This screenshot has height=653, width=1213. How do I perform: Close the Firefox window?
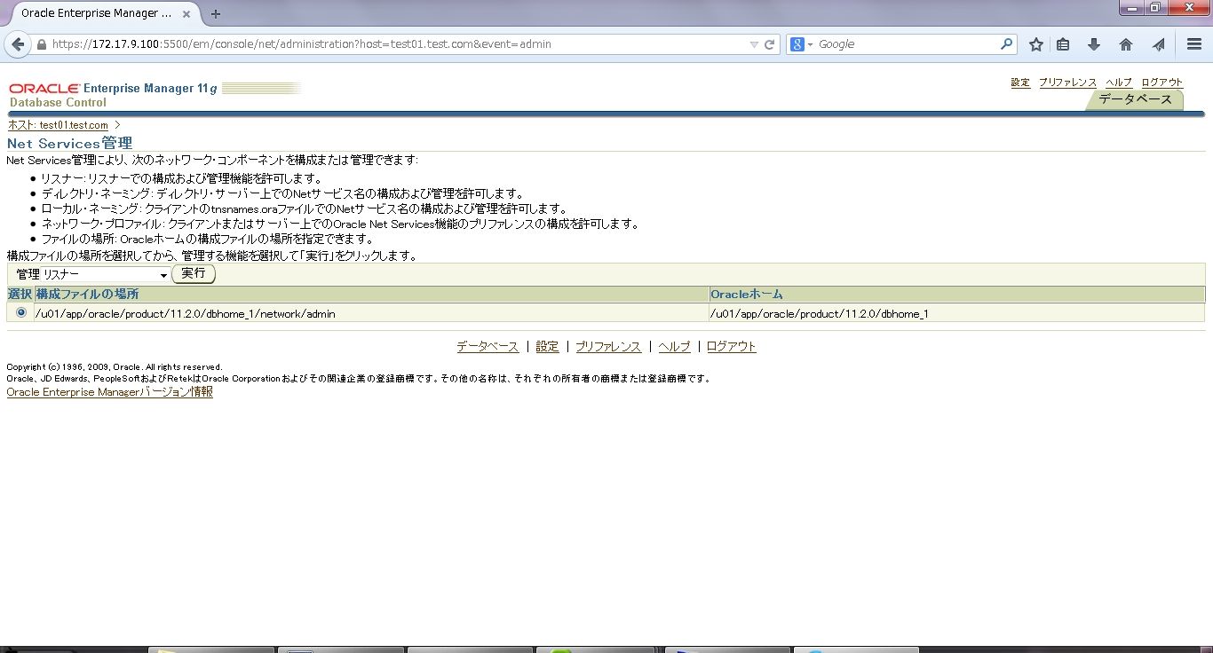[1188, 8]
